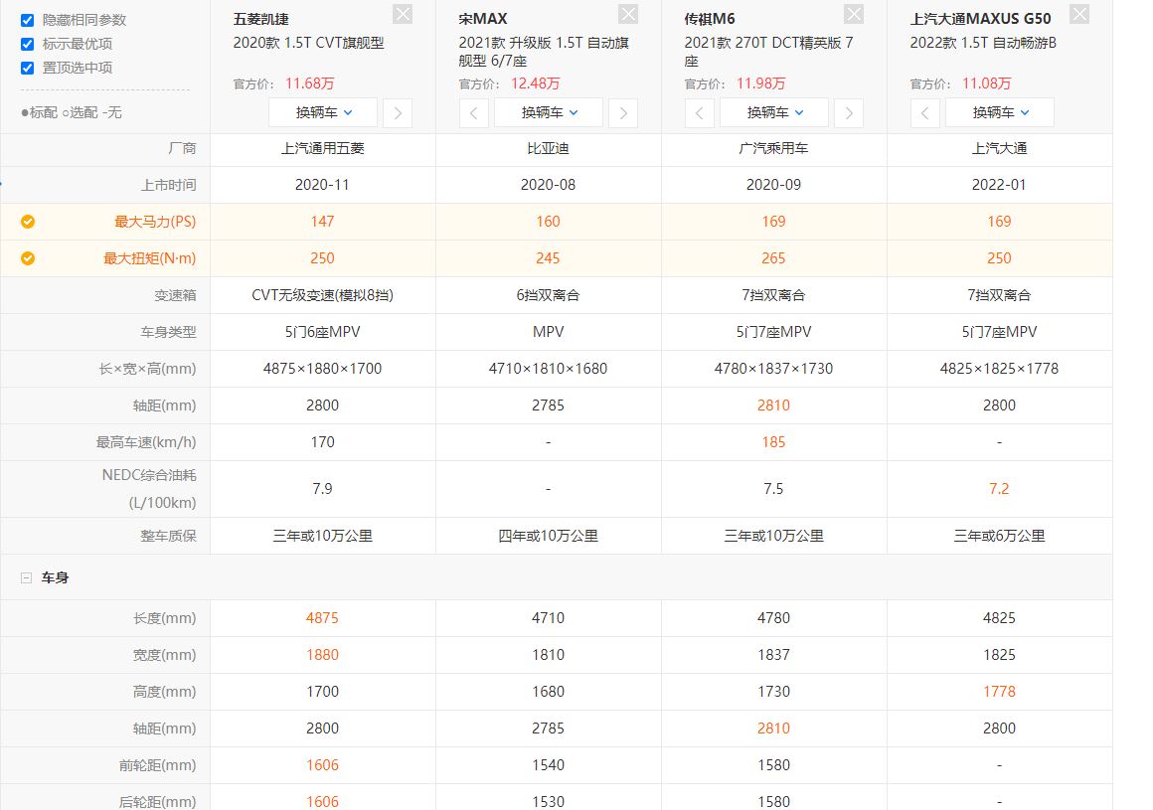Click top speed value 185
Screen dimensions: 1153x810
click(773, 442)
